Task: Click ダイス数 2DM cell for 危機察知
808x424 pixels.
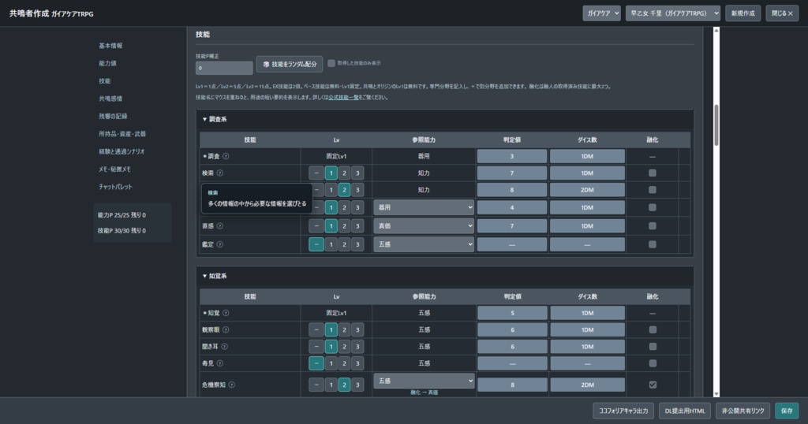Action: tap(587, 385)
